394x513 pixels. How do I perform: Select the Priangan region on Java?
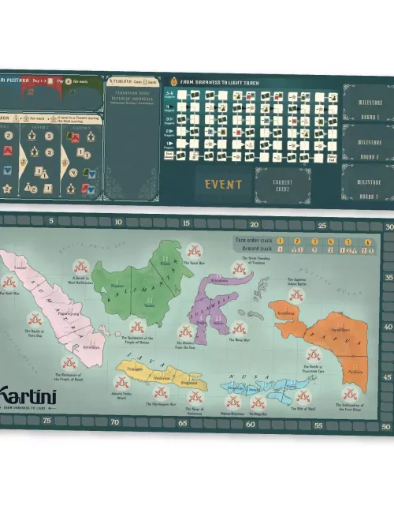click(133, 368)
